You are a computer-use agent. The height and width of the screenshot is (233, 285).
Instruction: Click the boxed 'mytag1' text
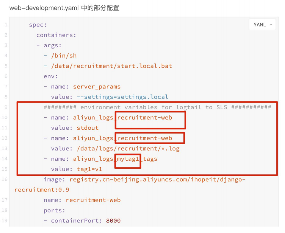tap(128, 159)
